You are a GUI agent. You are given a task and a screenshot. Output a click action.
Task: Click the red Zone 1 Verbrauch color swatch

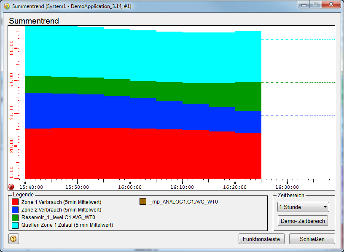[x=15, y=202]
